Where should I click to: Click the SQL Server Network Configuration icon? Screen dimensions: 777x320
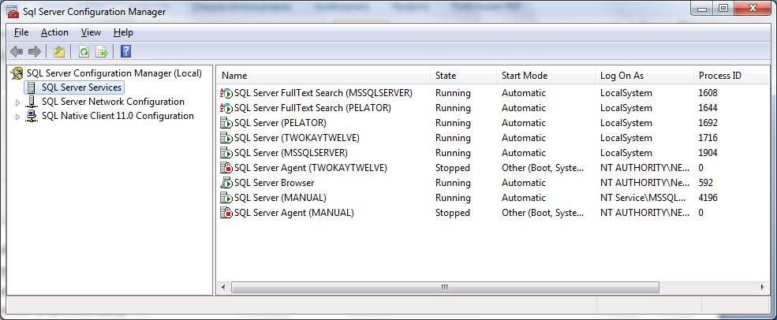32,102
